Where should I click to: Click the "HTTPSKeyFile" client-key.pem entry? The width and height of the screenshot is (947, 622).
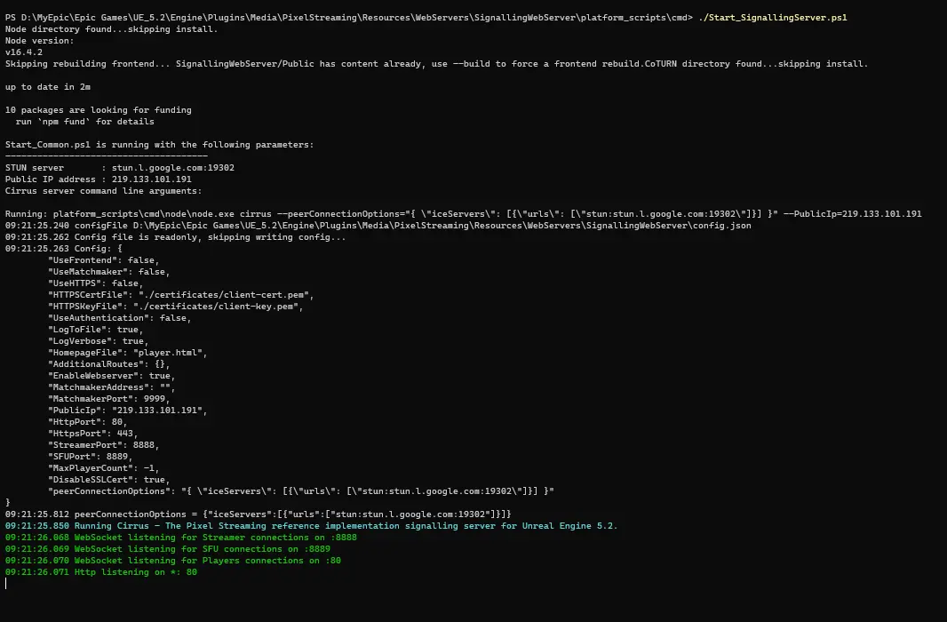click(x=176, y=307)
